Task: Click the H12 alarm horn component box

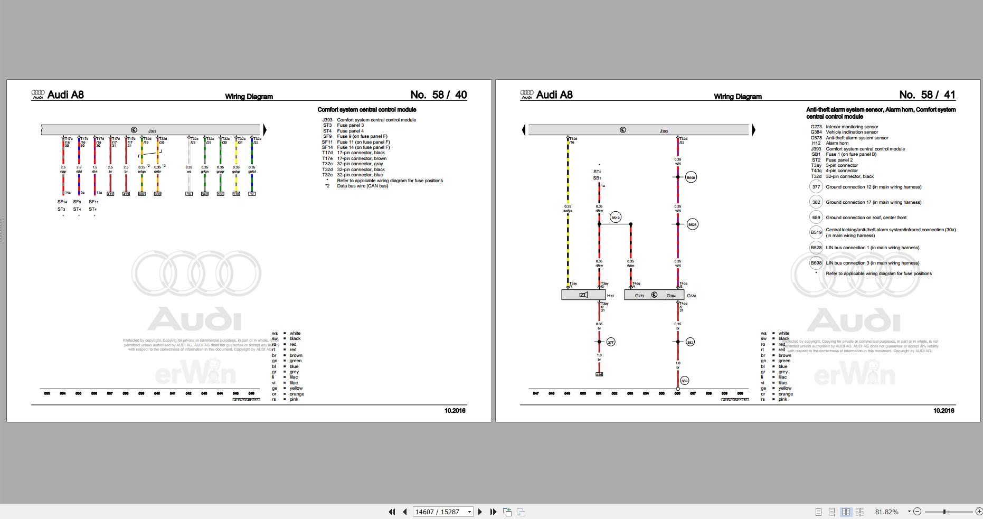Action: (x=583, y=295)
